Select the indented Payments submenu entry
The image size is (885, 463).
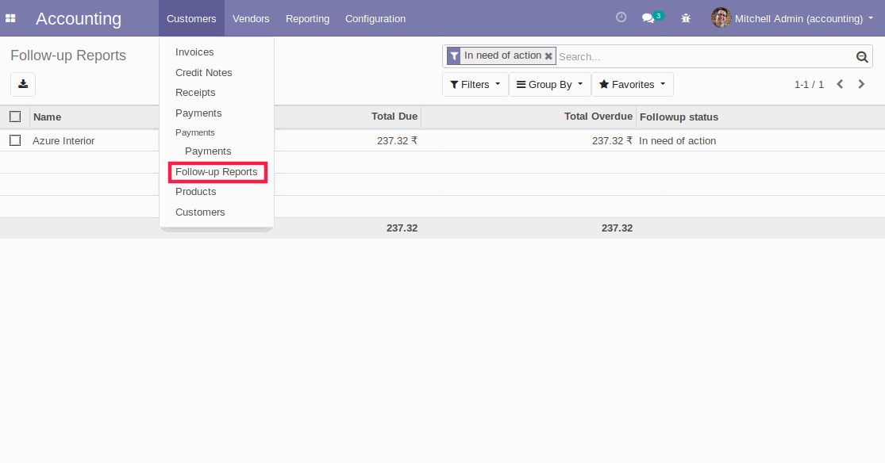208,151
